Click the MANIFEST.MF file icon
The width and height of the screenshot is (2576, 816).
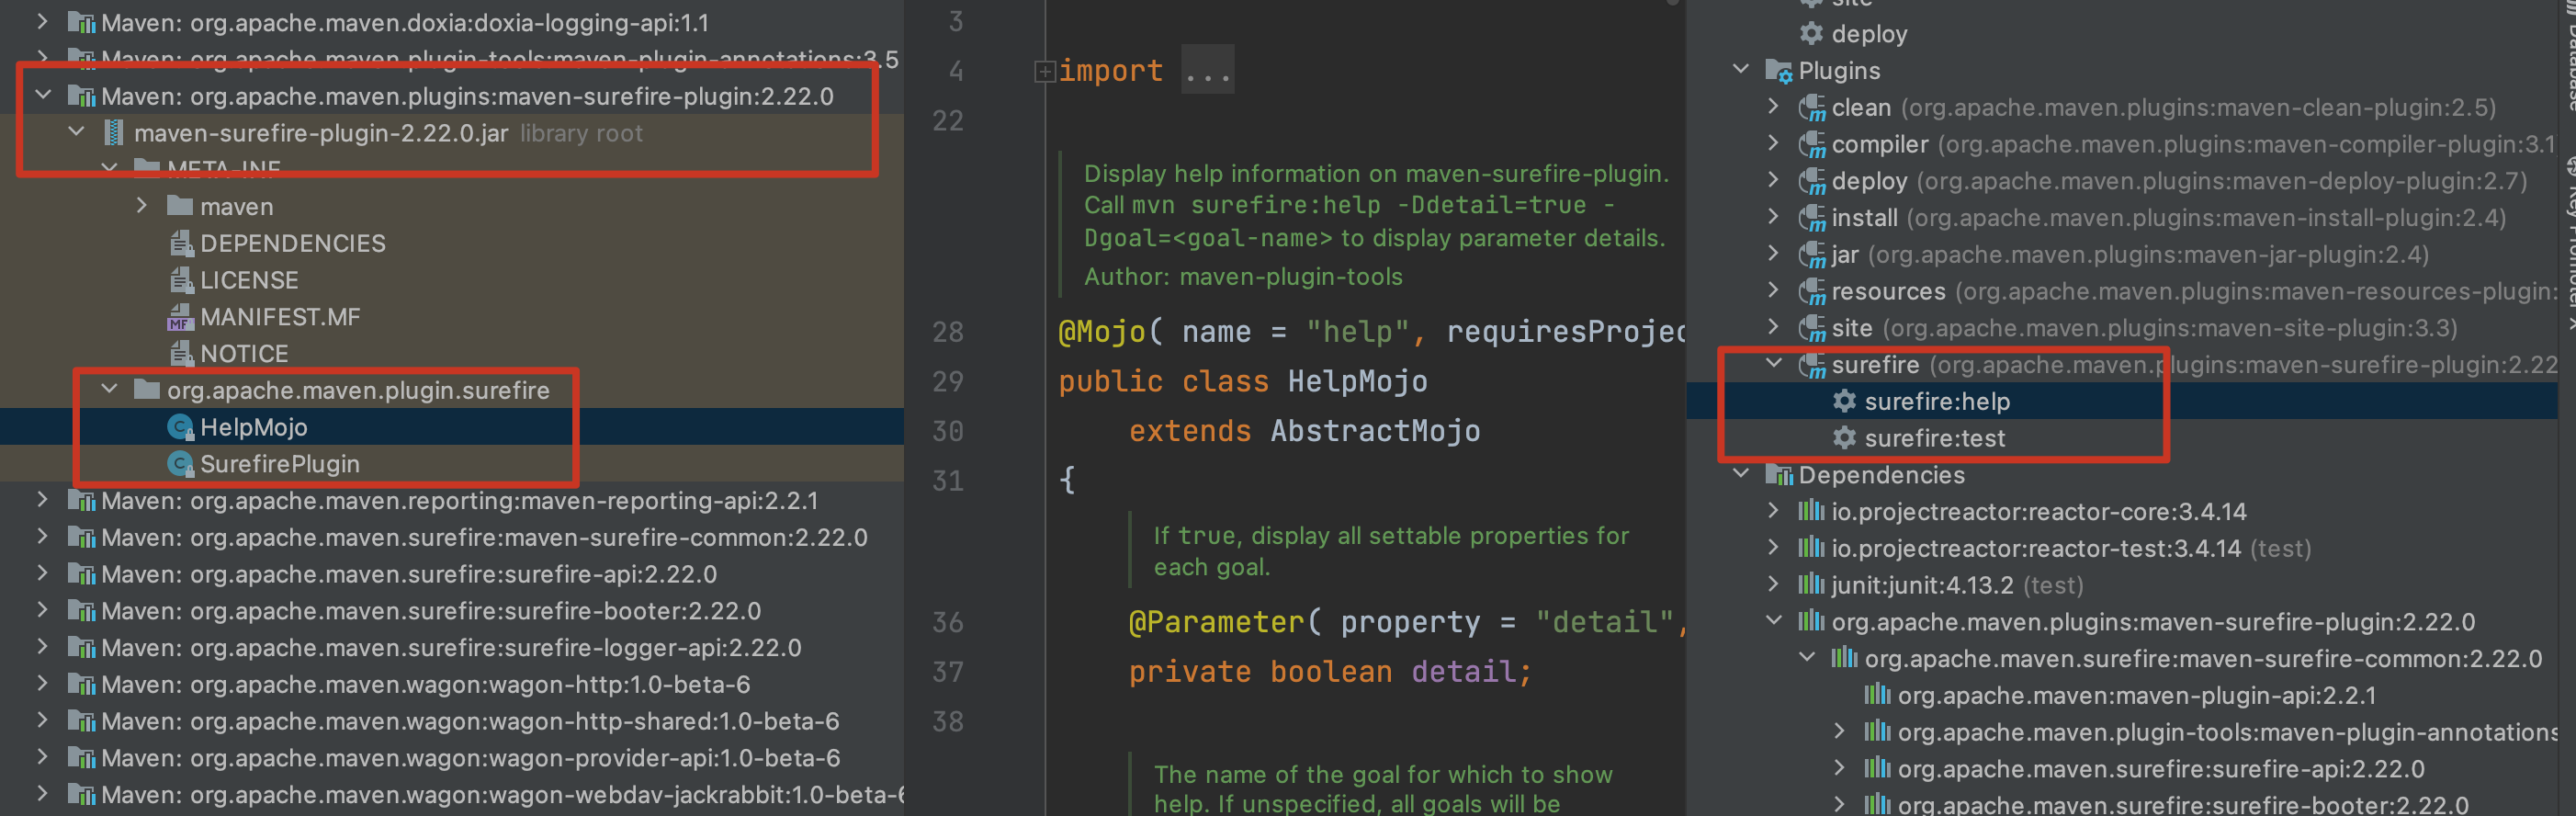point(180,318)
